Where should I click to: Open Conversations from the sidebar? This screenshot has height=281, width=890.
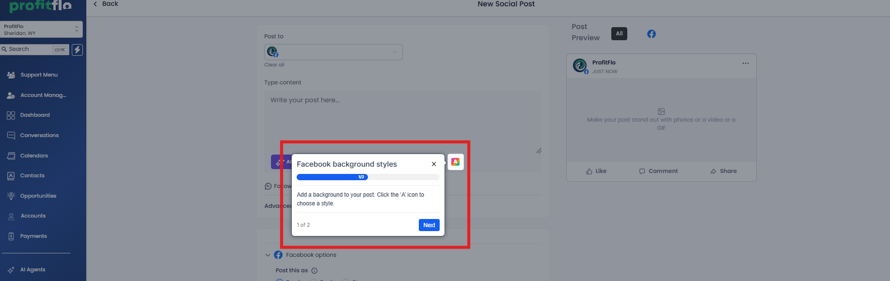coord(39,136)
